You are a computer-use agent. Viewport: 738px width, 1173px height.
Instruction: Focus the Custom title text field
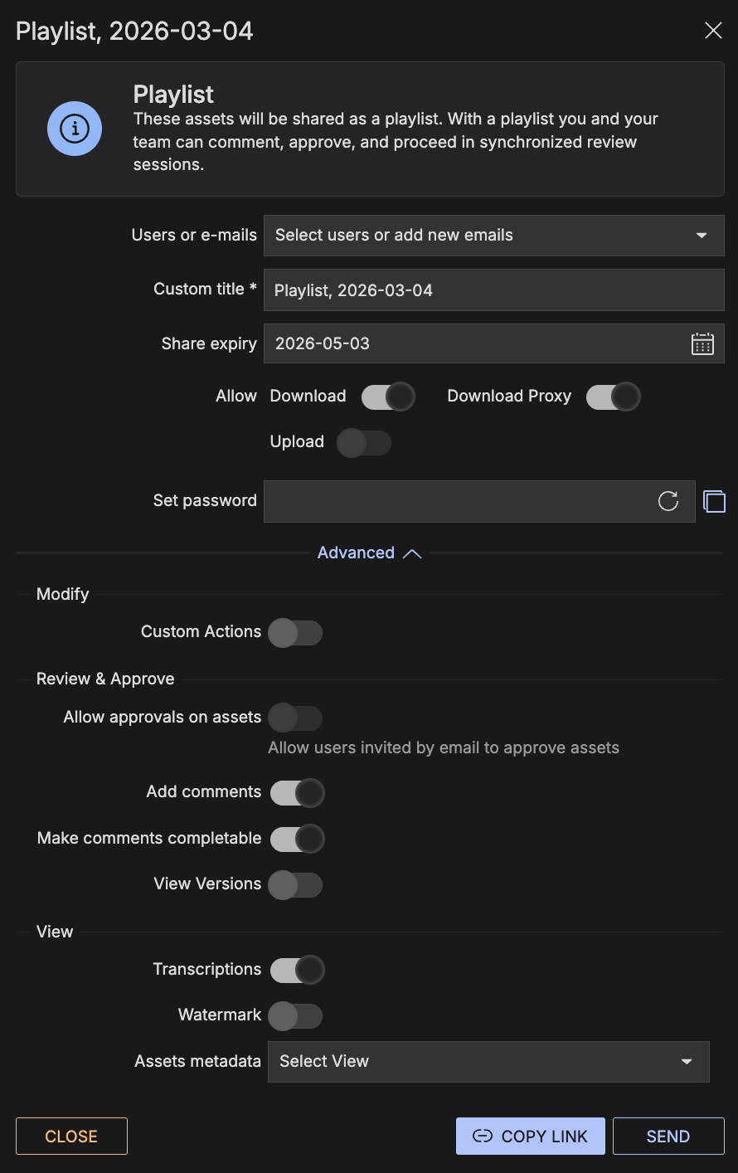coord(493,290)
